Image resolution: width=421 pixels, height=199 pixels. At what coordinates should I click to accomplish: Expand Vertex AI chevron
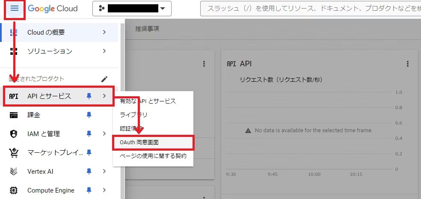point(104,171)
